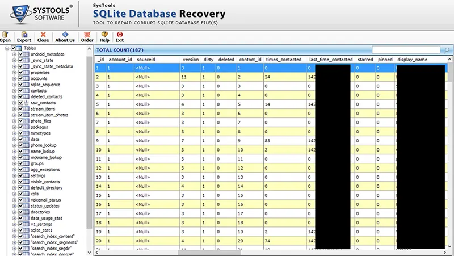454x256 pixels.
Task: Select the row with version 11
Action: tap(271, 77)
